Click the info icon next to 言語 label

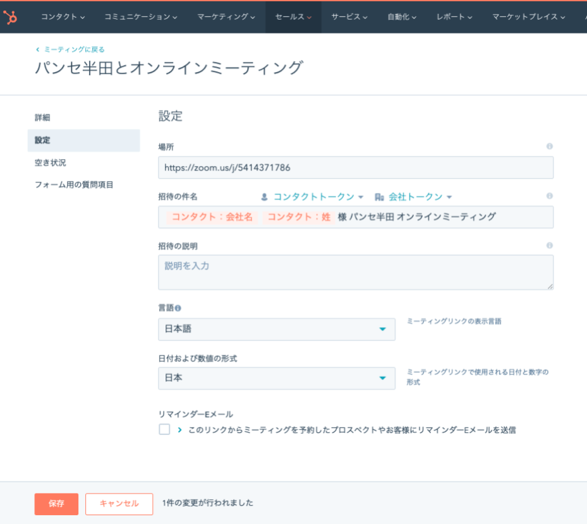pyautogui.click(x=178, y=309)
